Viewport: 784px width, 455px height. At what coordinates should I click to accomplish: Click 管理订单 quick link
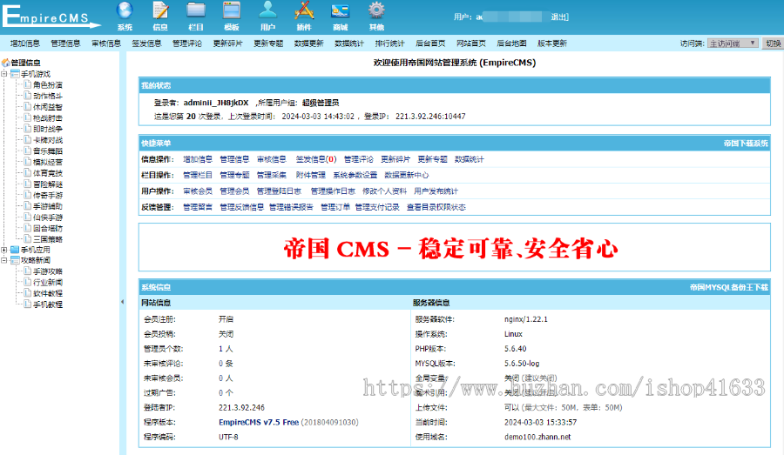(335, 207)
